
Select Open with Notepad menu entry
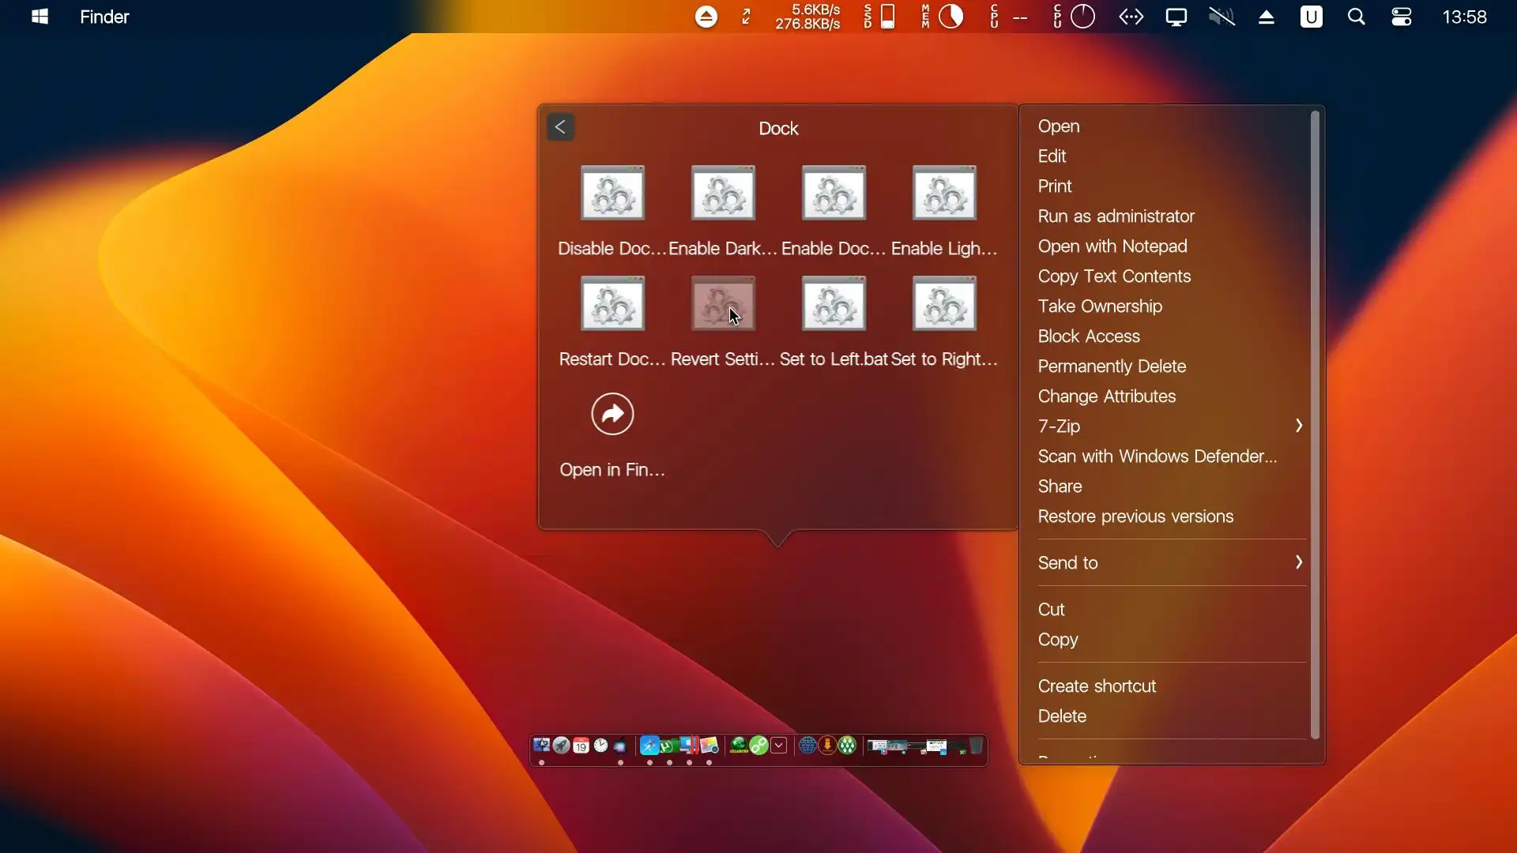click(1112, 246)
